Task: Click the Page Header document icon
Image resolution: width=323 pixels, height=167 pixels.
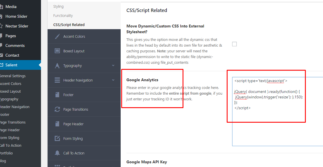Action: click(57, 124)
